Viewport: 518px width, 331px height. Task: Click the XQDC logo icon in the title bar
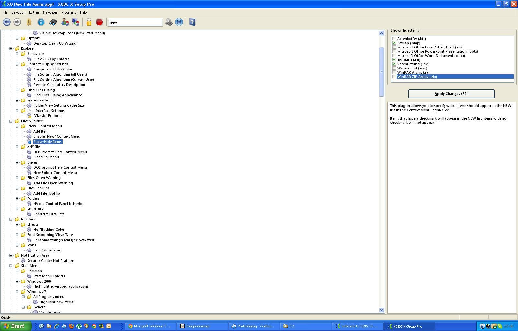3,4
